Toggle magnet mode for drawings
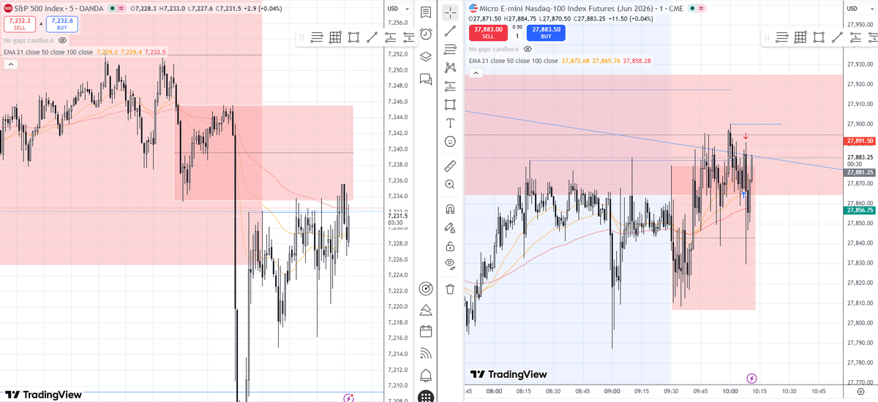This screenshot has height=402, width=878. 450,209
